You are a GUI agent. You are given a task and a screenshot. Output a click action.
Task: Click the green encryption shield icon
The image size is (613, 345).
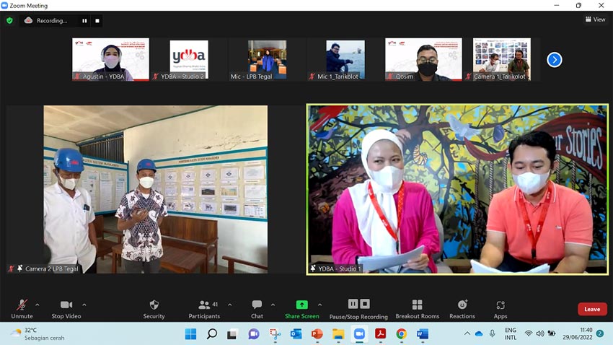(10, 20)
